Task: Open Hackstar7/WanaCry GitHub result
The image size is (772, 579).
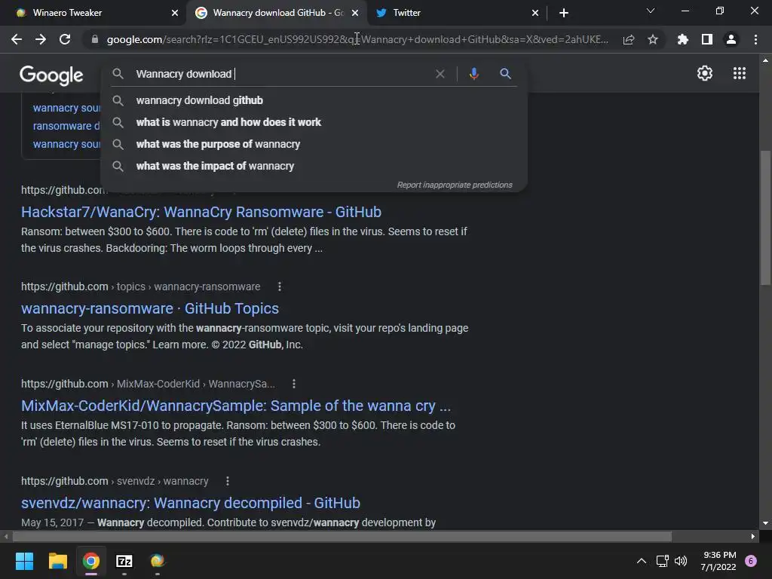Action: [x=201, y=212]
